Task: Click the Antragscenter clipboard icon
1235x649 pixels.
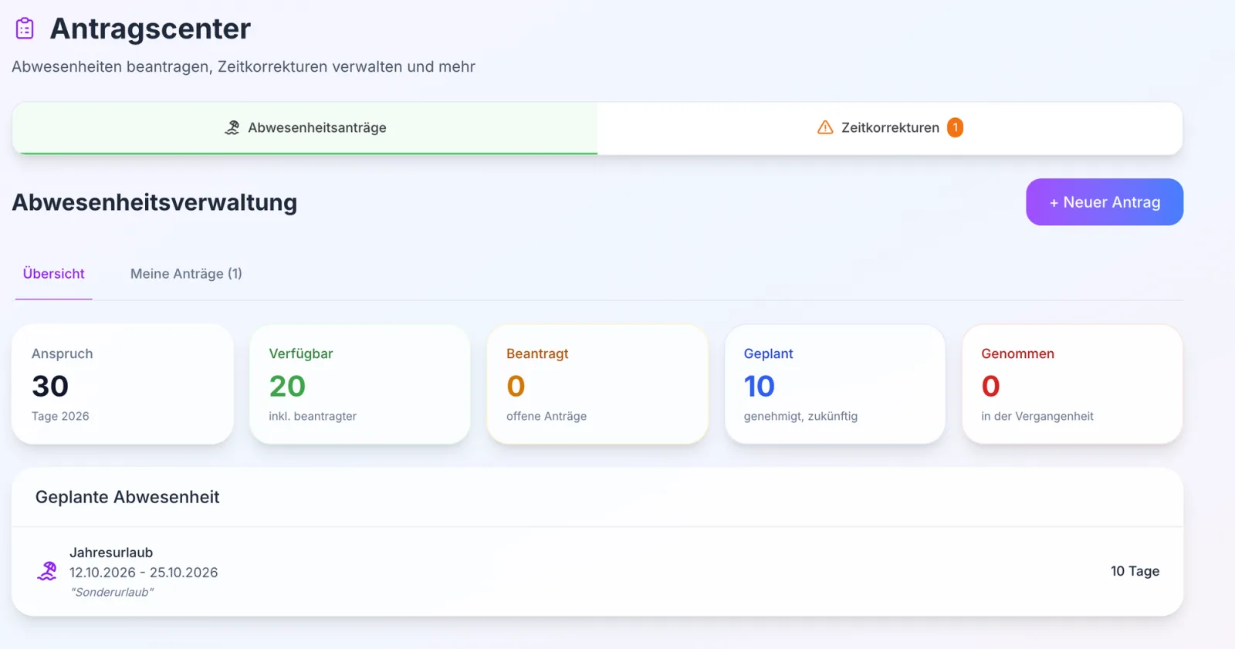Action: pyautogui.click(x=25, y=29)
